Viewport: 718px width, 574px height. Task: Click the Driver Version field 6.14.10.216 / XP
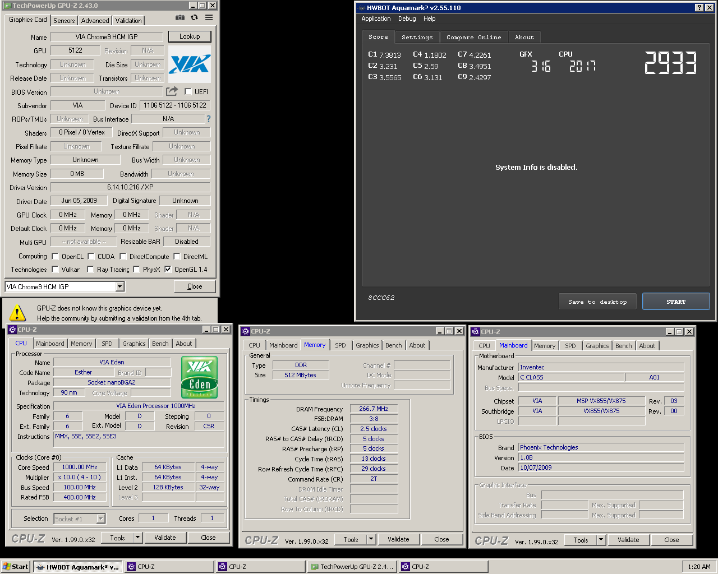click(130, 187)
